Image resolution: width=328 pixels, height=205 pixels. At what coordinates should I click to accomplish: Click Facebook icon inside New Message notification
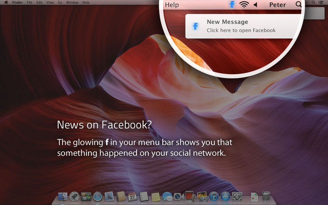[x=196, y=26]
